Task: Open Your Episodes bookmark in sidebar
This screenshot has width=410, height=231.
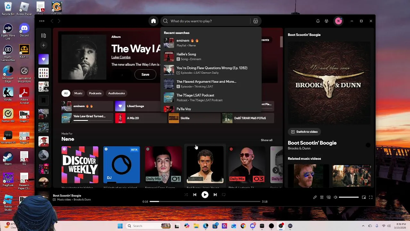Action: point(44,101)
